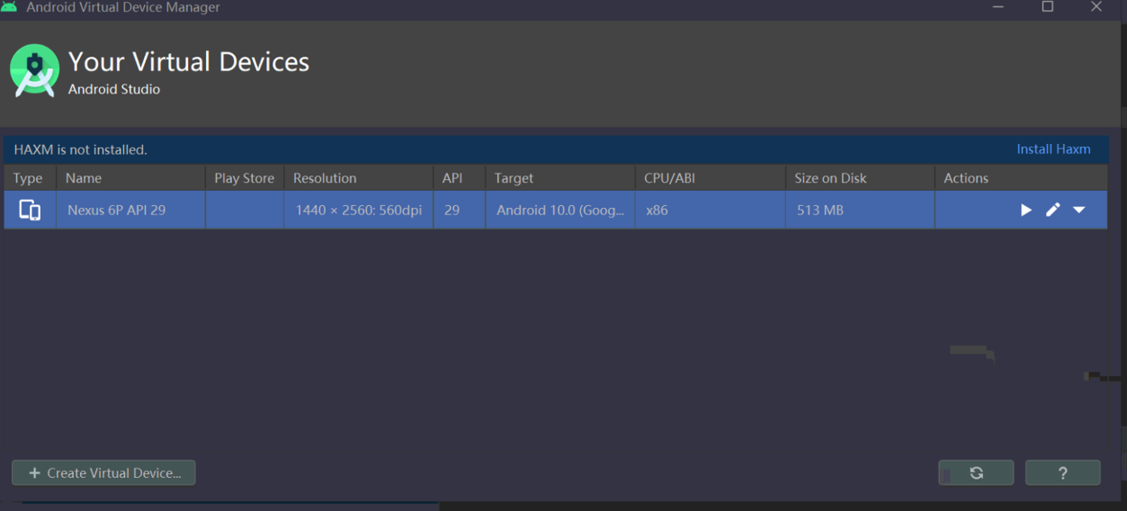Sort by Size on Disk column header
The width and height of the screenshot is (1127, 511).
tap(860, 178)
